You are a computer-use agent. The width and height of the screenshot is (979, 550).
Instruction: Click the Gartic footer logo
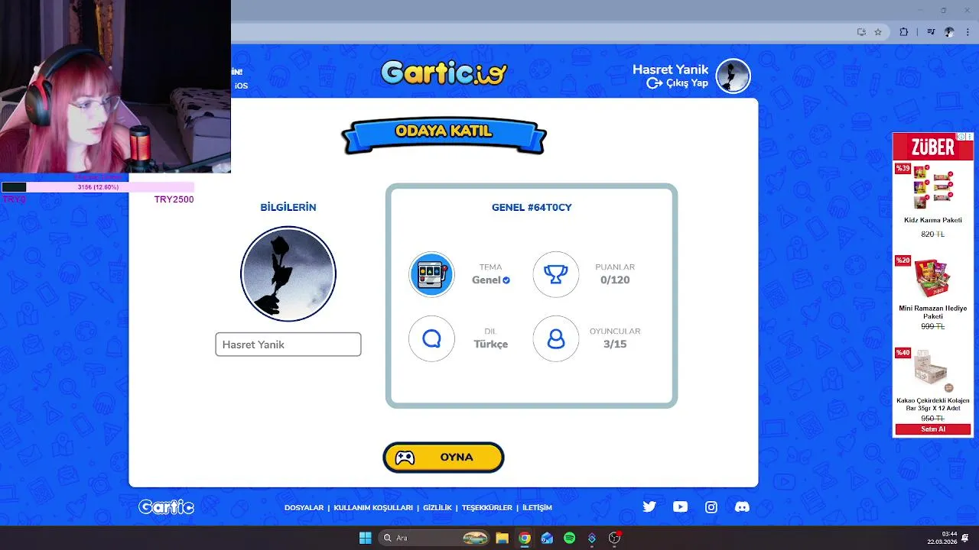coord(166,507)
